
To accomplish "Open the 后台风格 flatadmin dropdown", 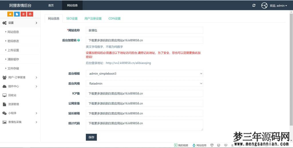I will pos(144,83).
